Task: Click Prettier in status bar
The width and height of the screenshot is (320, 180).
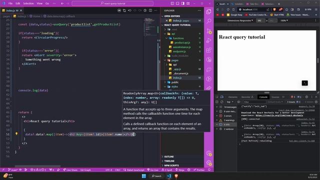Action: pyautogui.click(x=199, y=170)
